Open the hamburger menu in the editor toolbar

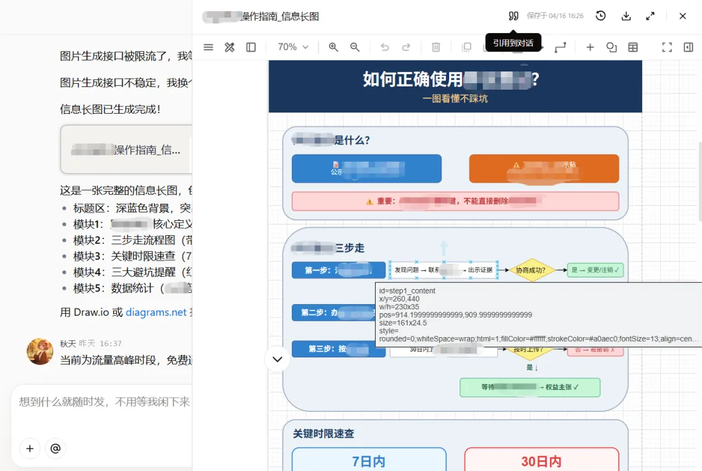click(x=208, y=47)
